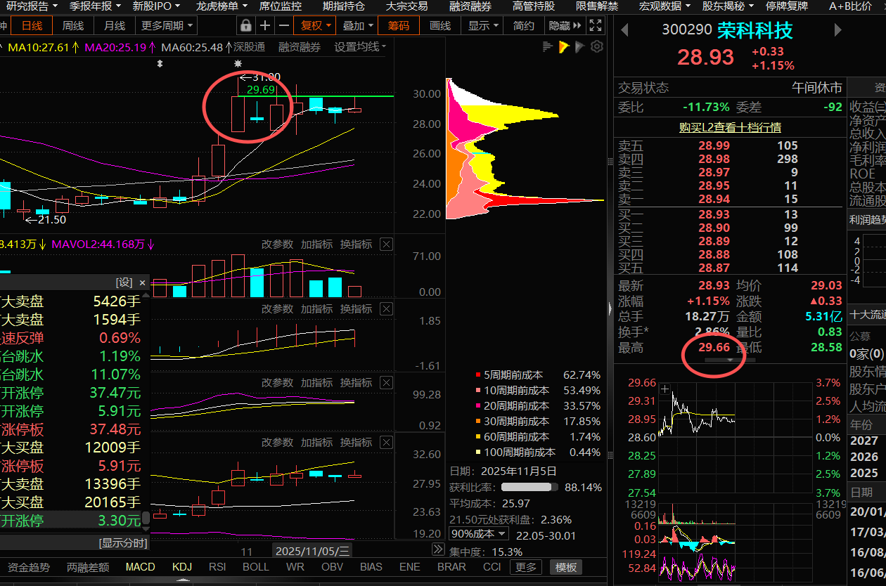Select the yellow flame chip mode icon

564,47
